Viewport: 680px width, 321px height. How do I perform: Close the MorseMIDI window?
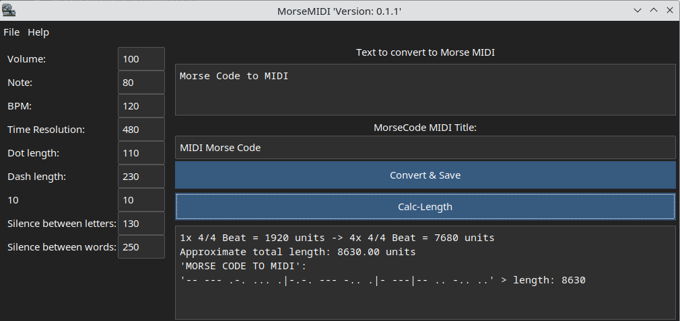670,10
